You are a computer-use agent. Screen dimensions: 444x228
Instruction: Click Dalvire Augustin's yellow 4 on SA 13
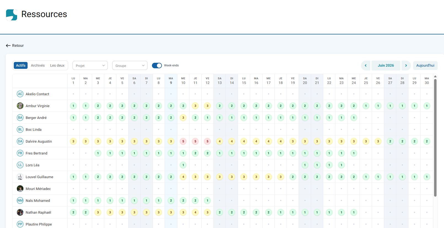pyautogui.click(x=220, y=141)
